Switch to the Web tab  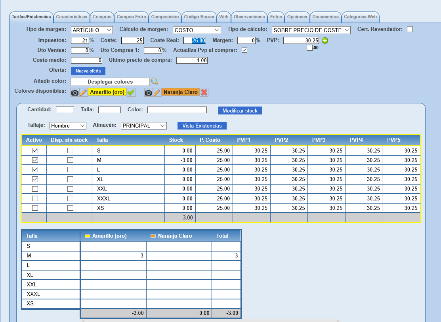(x=224, y=17)
